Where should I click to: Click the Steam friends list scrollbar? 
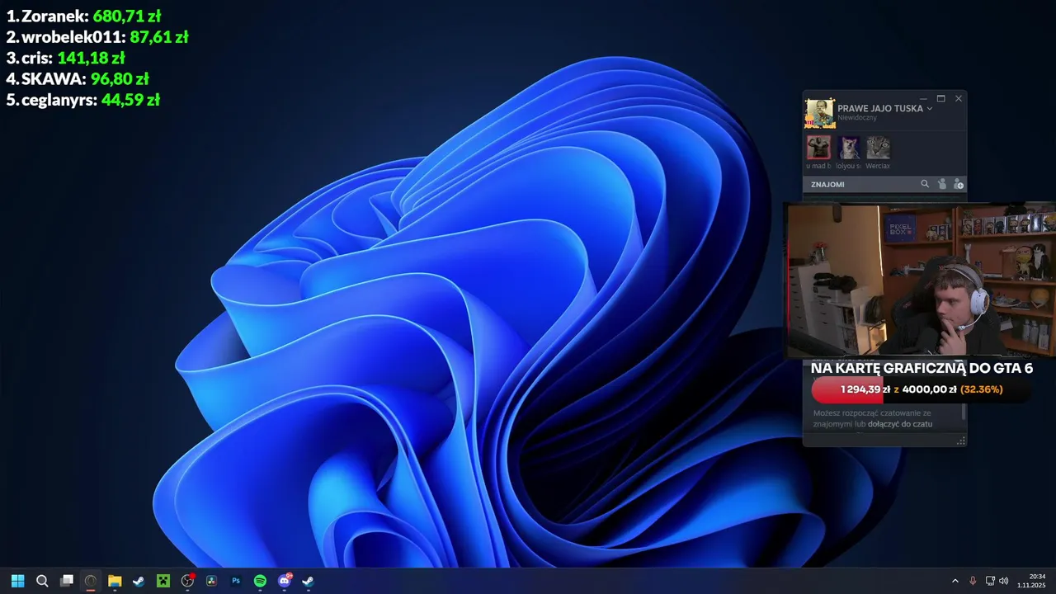[964, 412]
